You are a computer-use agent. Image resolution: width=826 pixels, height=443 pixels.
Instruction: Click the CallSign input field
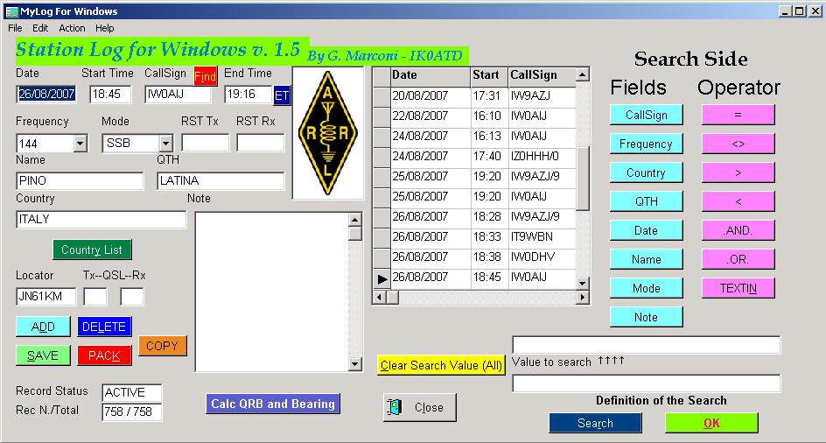pos(178,95)
